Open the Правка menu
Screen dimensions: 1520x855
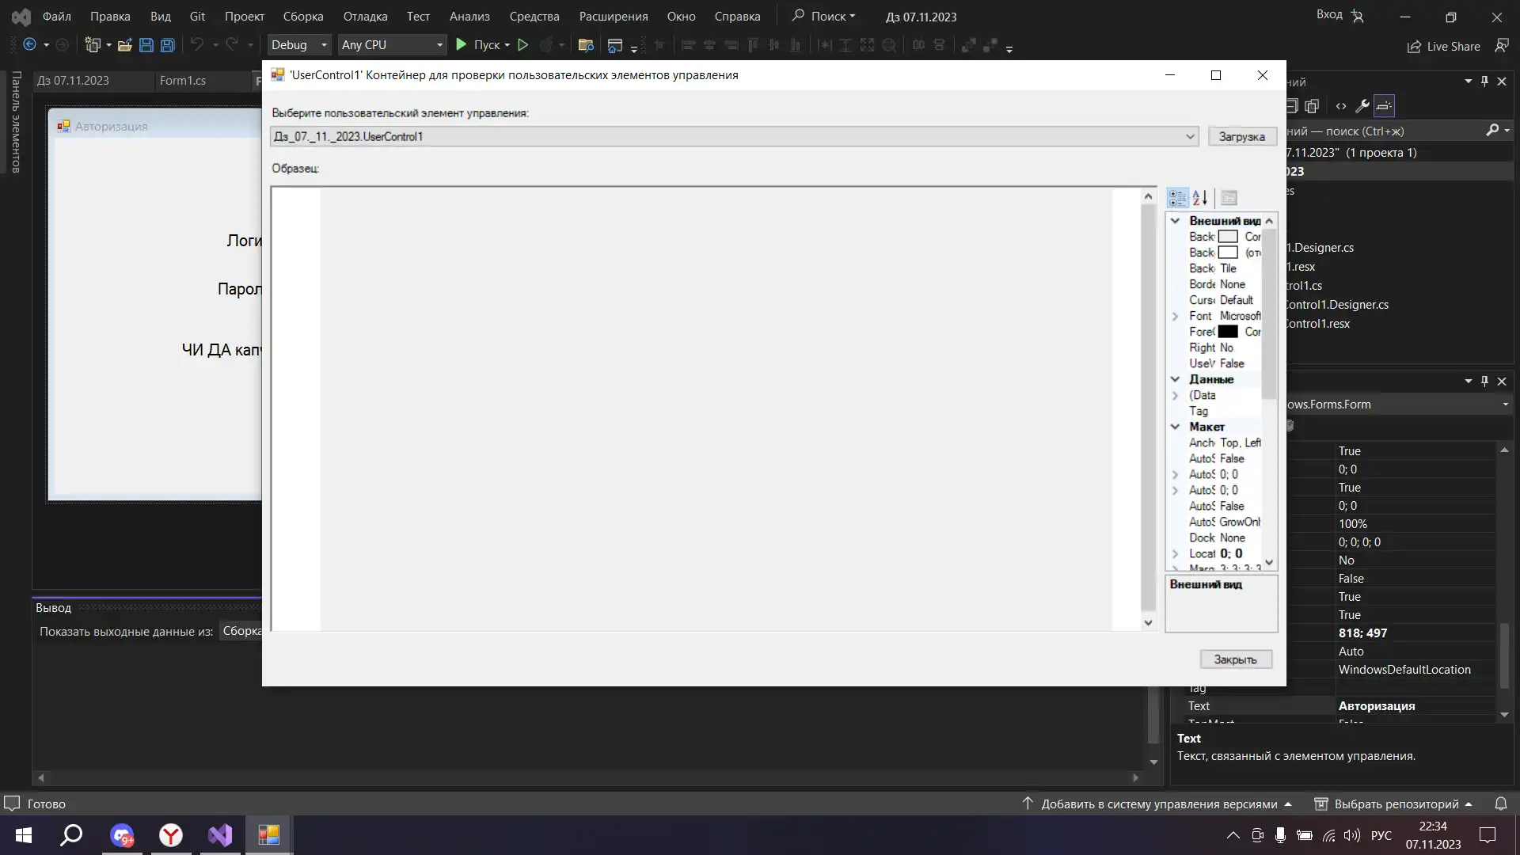110,16
